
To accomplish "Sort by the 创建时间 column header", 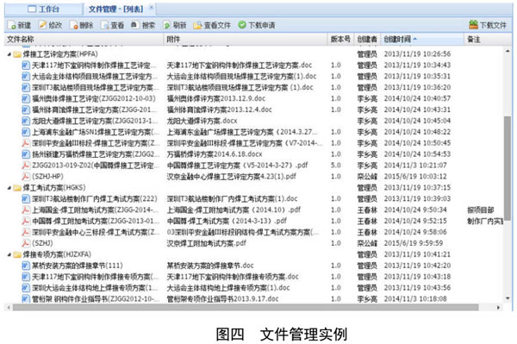I will click(422, 40).
